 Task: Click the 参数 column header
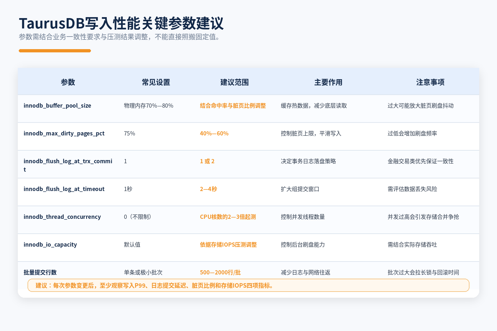point(68,82)
